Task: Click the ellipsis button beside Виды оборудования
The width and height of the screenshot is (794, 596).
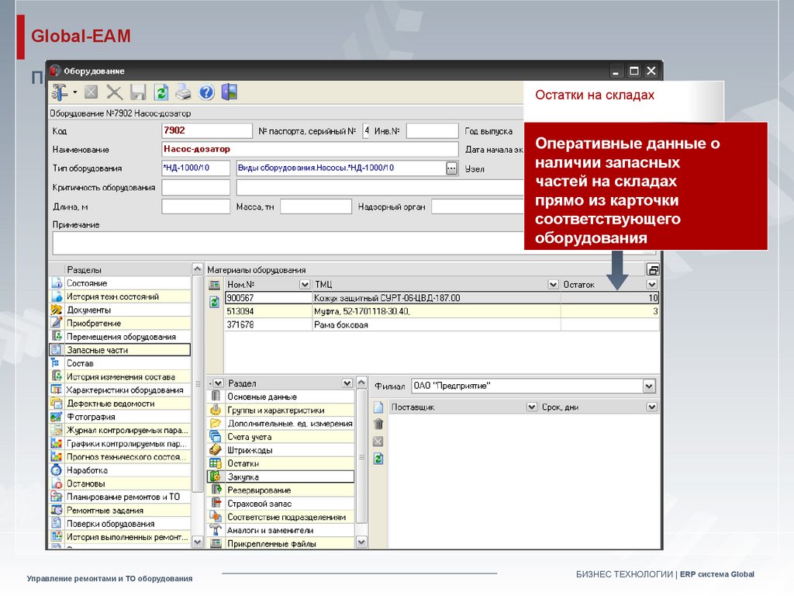Action: click(x=451, y=168)
